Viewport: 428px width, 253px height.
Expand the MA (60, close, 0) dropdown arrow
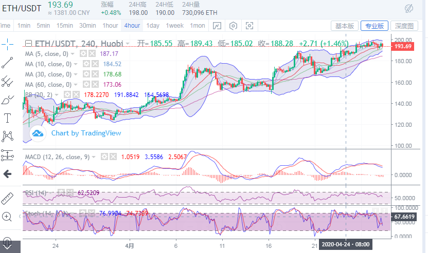coord(76,85)
